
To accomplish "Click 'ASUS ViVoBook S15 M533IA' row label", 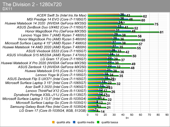I will coord(46,55).
